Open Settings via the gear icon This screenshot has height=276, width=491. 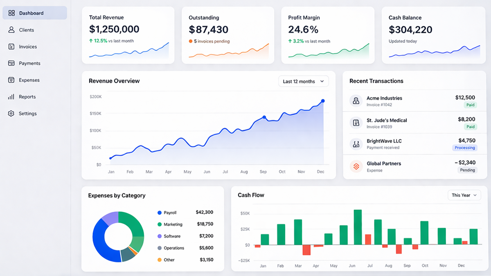point(11,113)
